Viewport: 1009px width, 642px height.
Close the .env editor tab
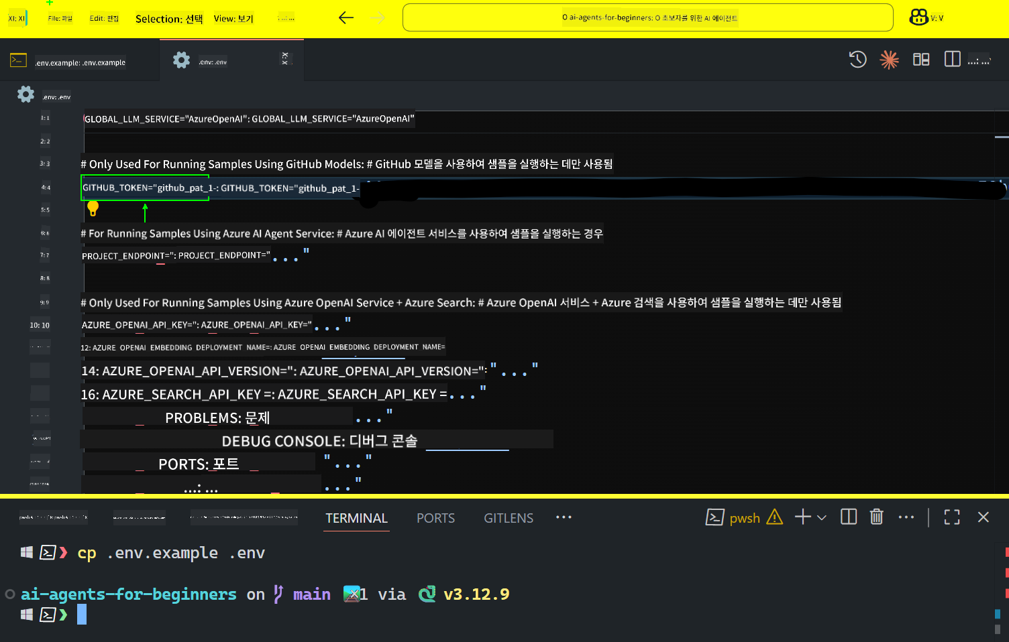[x=285, y=58]
